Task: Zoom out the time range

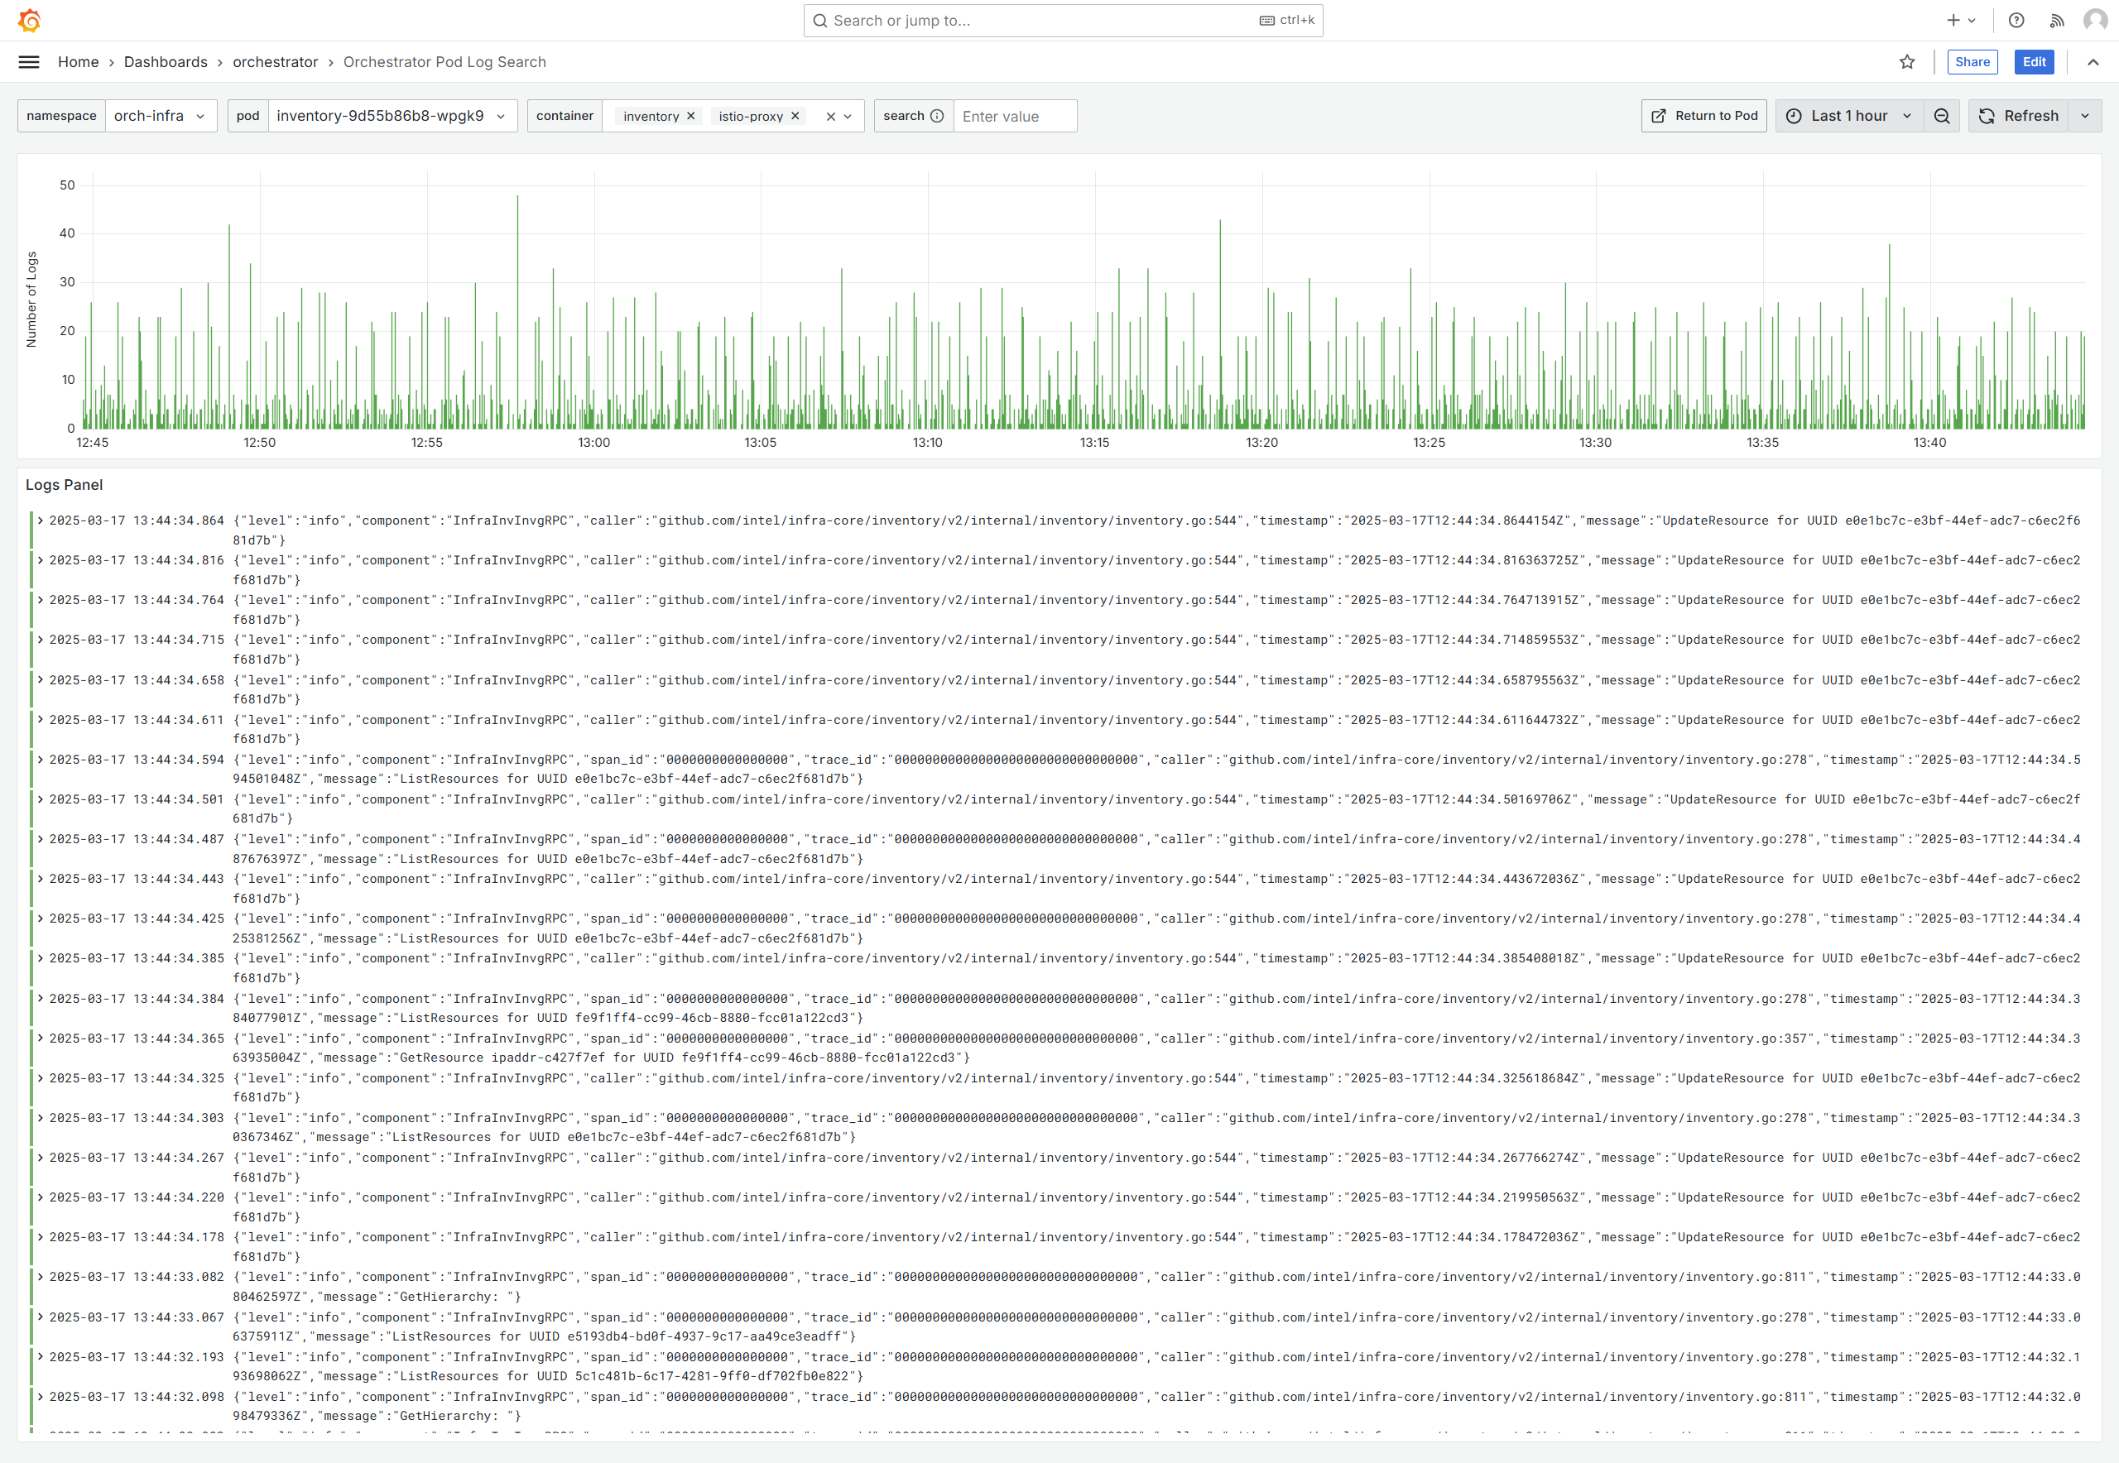Action: pos(1942,116)
